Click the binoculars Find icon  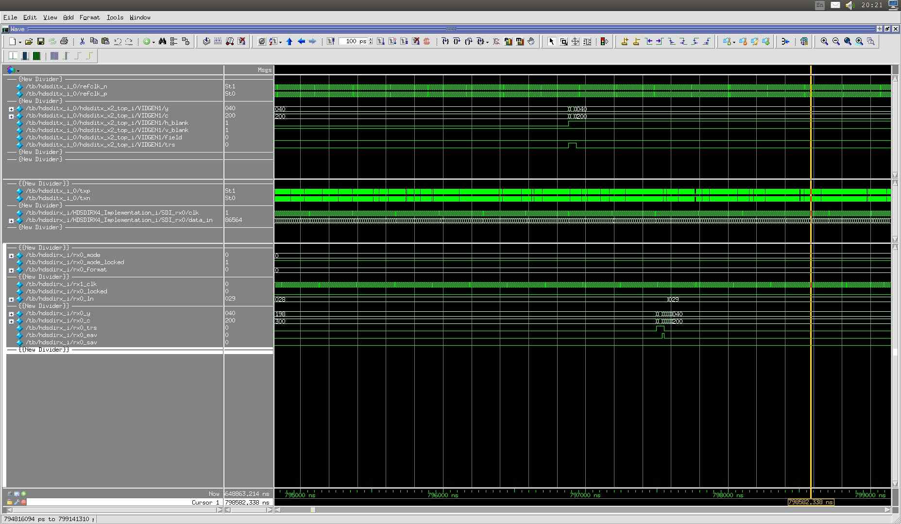(162, 42)
